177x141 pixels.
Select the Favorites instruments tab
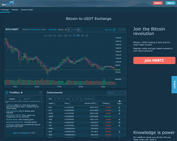(x=88, y=99)
